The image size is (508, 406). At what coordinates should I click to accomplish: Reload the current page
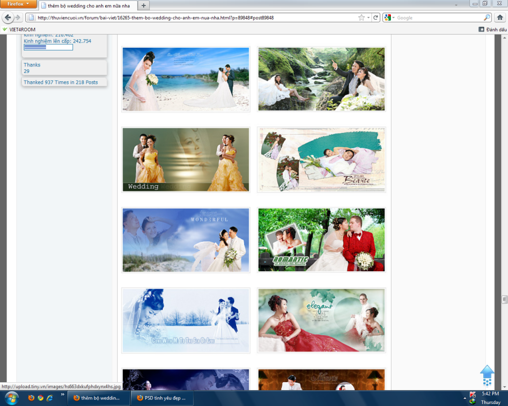click(x=376, y=17)
